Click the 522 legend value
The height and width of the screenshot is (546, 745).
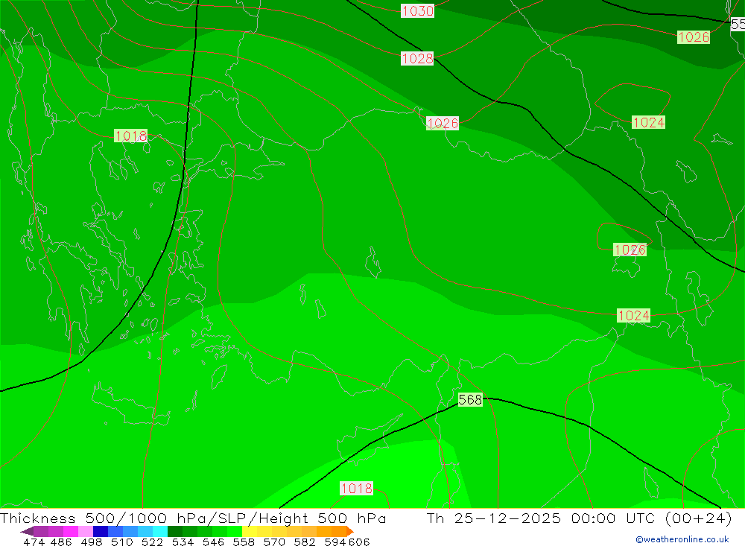click(152, 542)
